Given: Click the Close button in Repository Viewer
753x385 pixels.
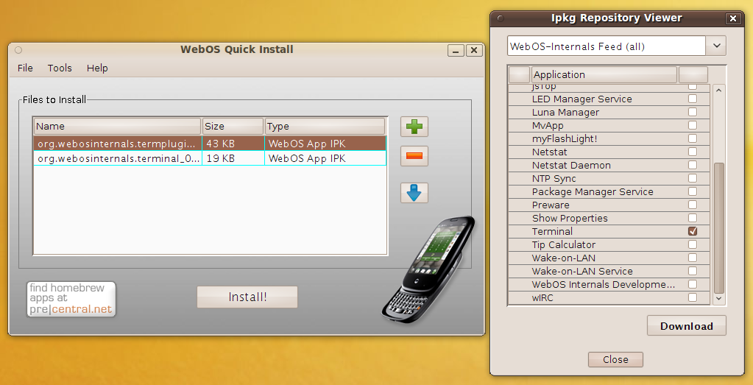Looking at the screenshot, I should pyautogui.click(x=615, y=359).
